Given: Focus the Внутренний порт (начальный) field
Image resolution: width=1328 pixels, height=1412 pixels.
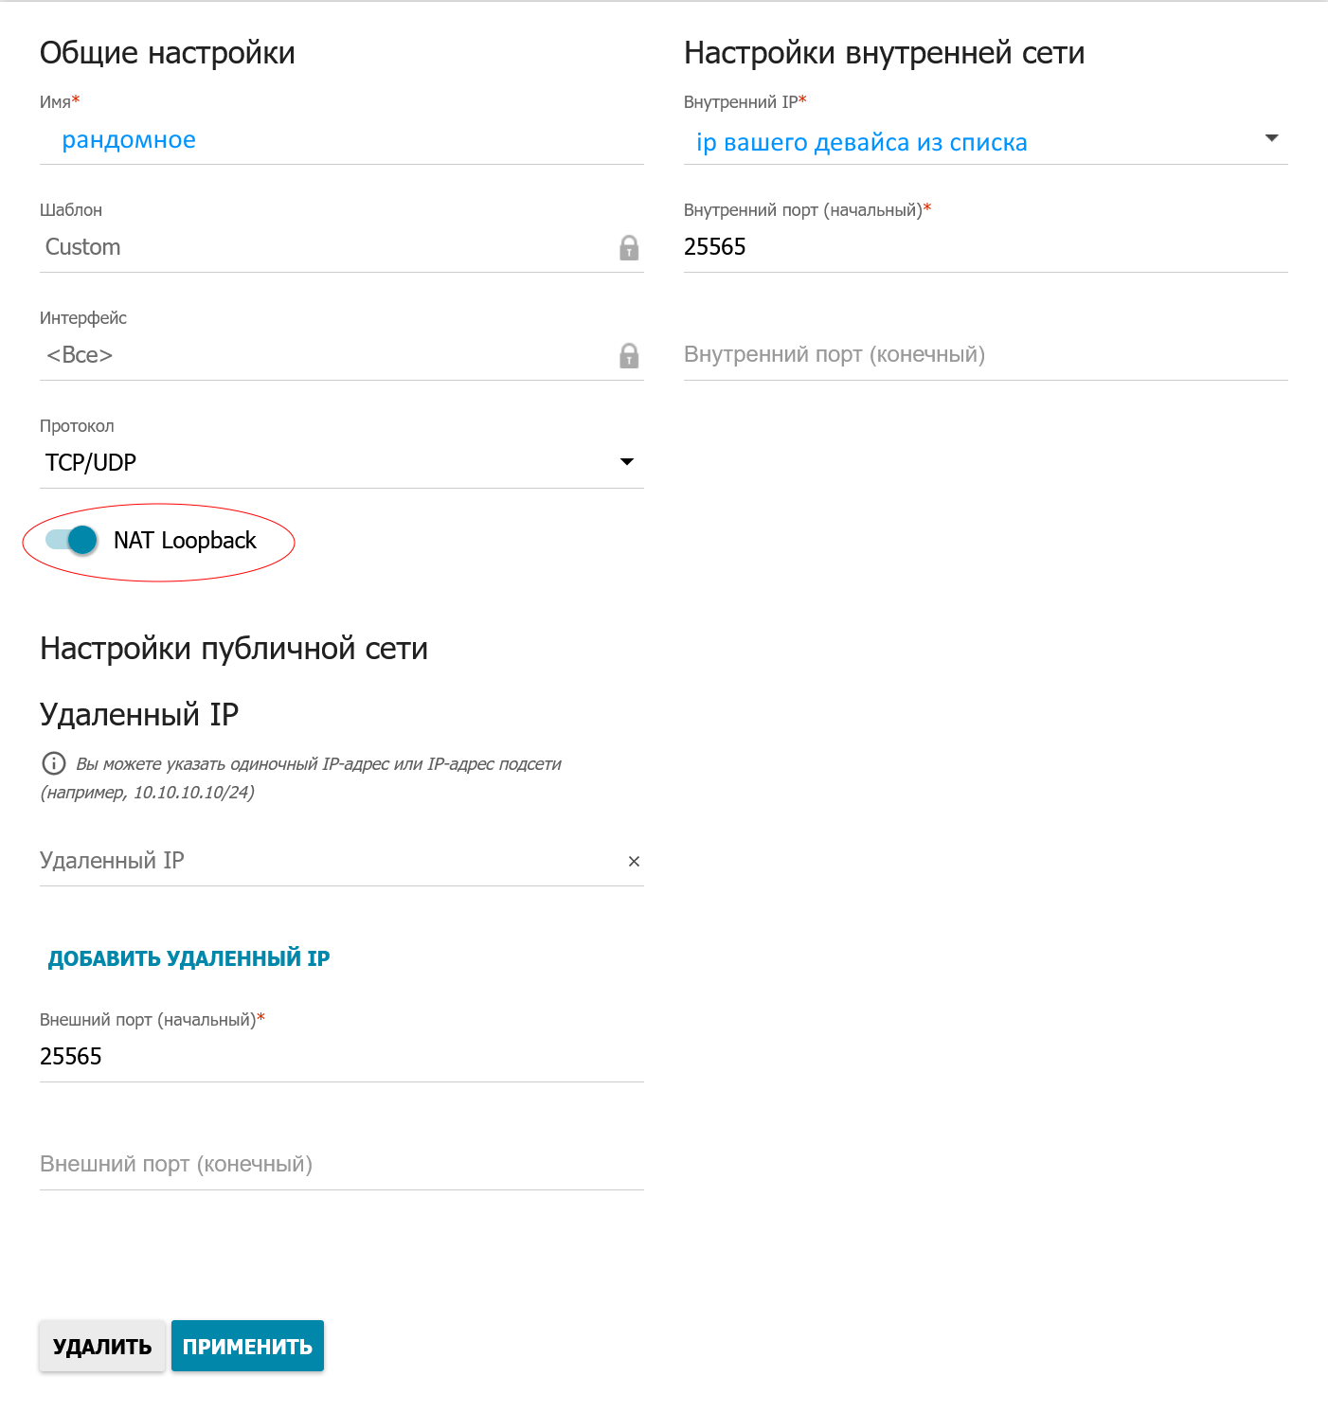Looking at the screenshot, I should click(986, 247).
